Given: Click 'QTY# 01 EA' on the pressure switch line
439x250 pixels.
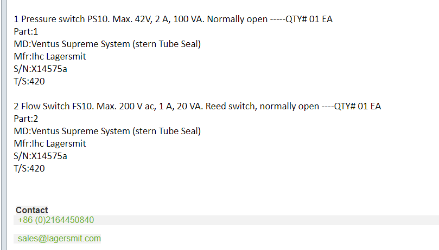Looking at the screenshot, I should coord(311,19).
